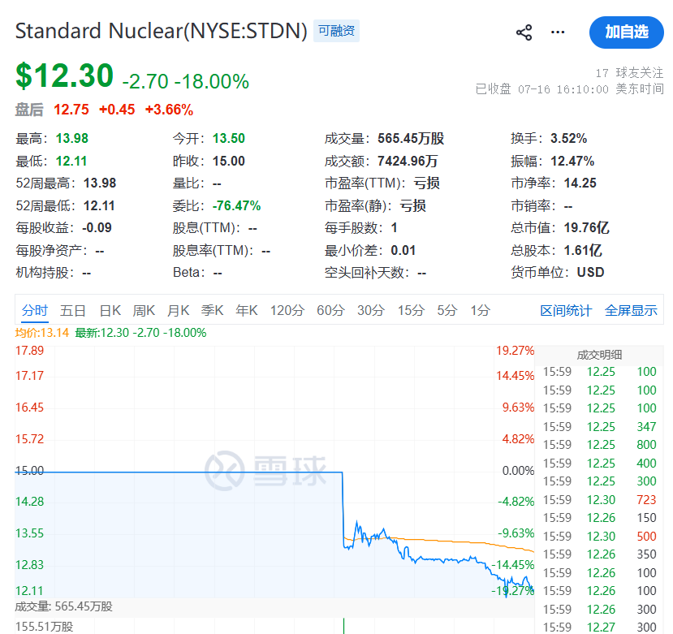Click the 全屏显示 fullscreen link
Screen dimensions: 673x634
click(x=631, y=310)
